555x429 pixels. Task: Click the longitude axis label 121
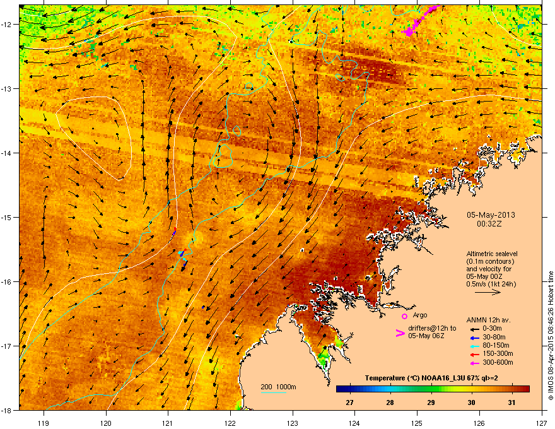pyautogui.click(x=168, y=423)
